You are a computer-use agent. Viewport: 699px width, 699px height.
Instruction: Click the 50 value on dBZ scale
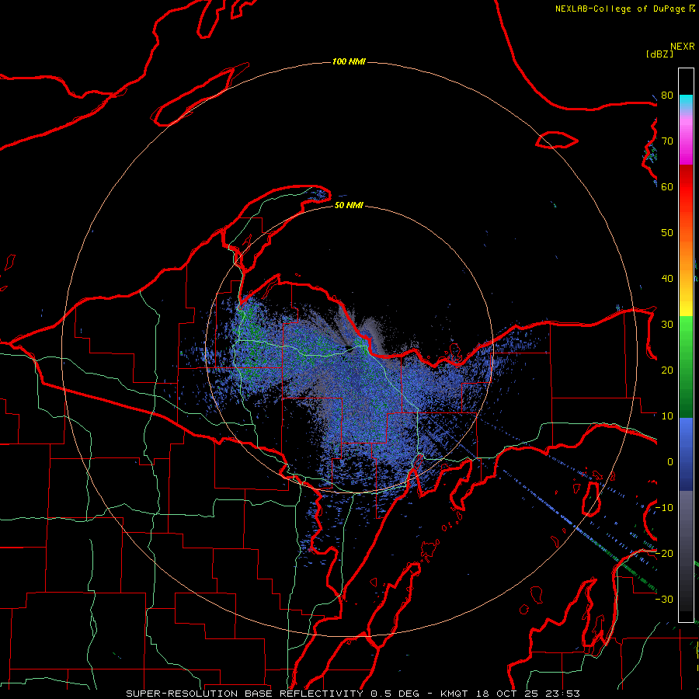pyautogui.click(x=667, y=233)
